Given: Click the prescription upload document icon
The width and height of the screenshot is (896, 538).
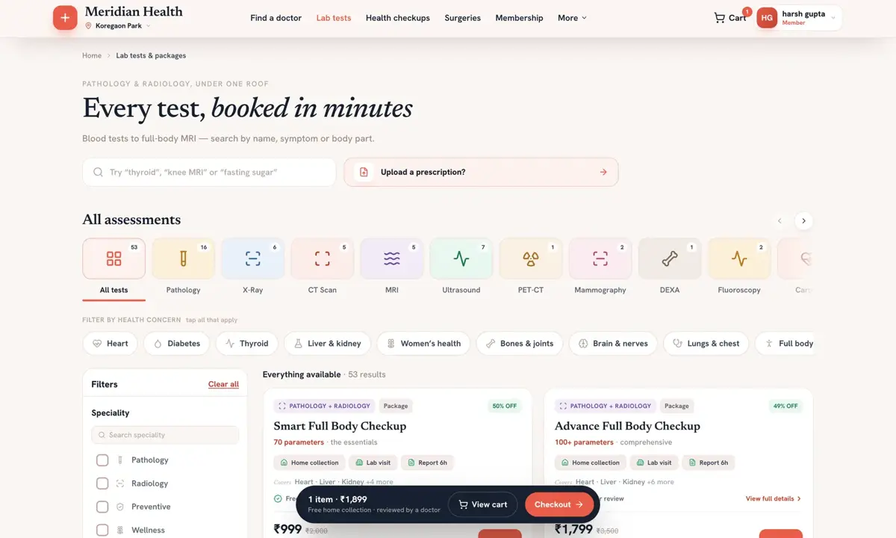Looking at the screenshot, I should coord(364,172).
